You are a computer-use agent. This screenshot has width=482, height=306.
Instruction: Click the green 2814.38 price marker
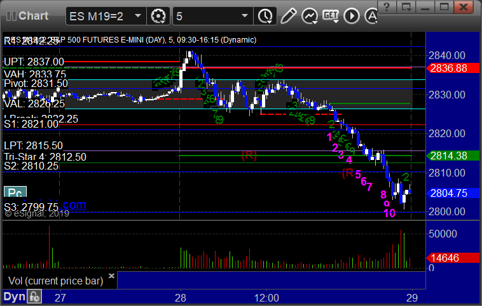pyautogui.click(x=453, y=156)
